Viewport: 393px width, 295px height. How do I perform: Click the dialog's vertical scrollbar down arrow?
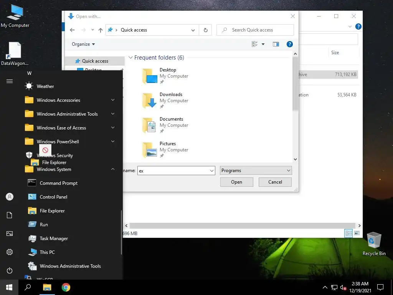pyautogui.click(x=295, y=159)
